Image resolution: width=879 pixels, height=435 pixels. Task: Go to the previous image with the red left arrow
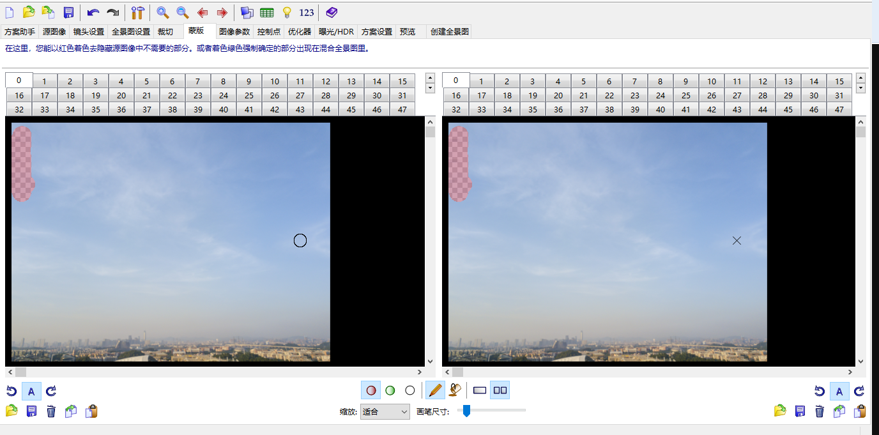[203, 12]
